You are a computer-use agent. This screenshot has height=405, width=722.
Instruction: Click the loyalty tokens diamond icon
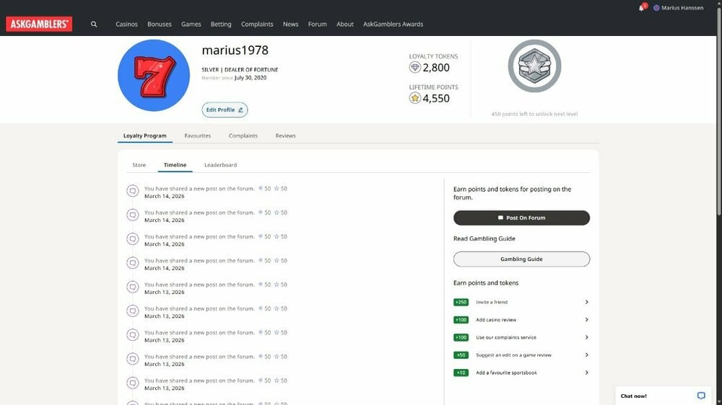[x=415, y=68]
